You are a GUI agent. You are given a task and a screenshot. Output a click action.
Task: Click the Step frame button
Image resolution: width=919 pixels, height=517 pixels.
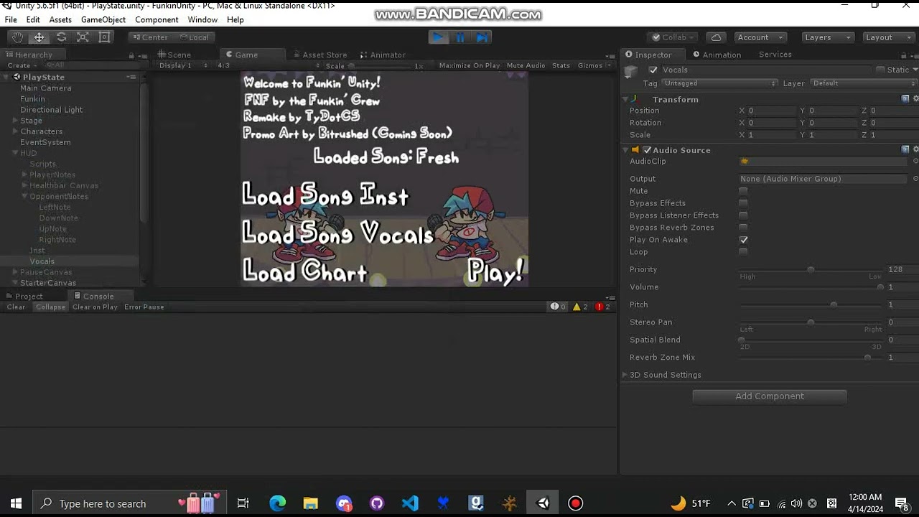click(x=482, y=37)
